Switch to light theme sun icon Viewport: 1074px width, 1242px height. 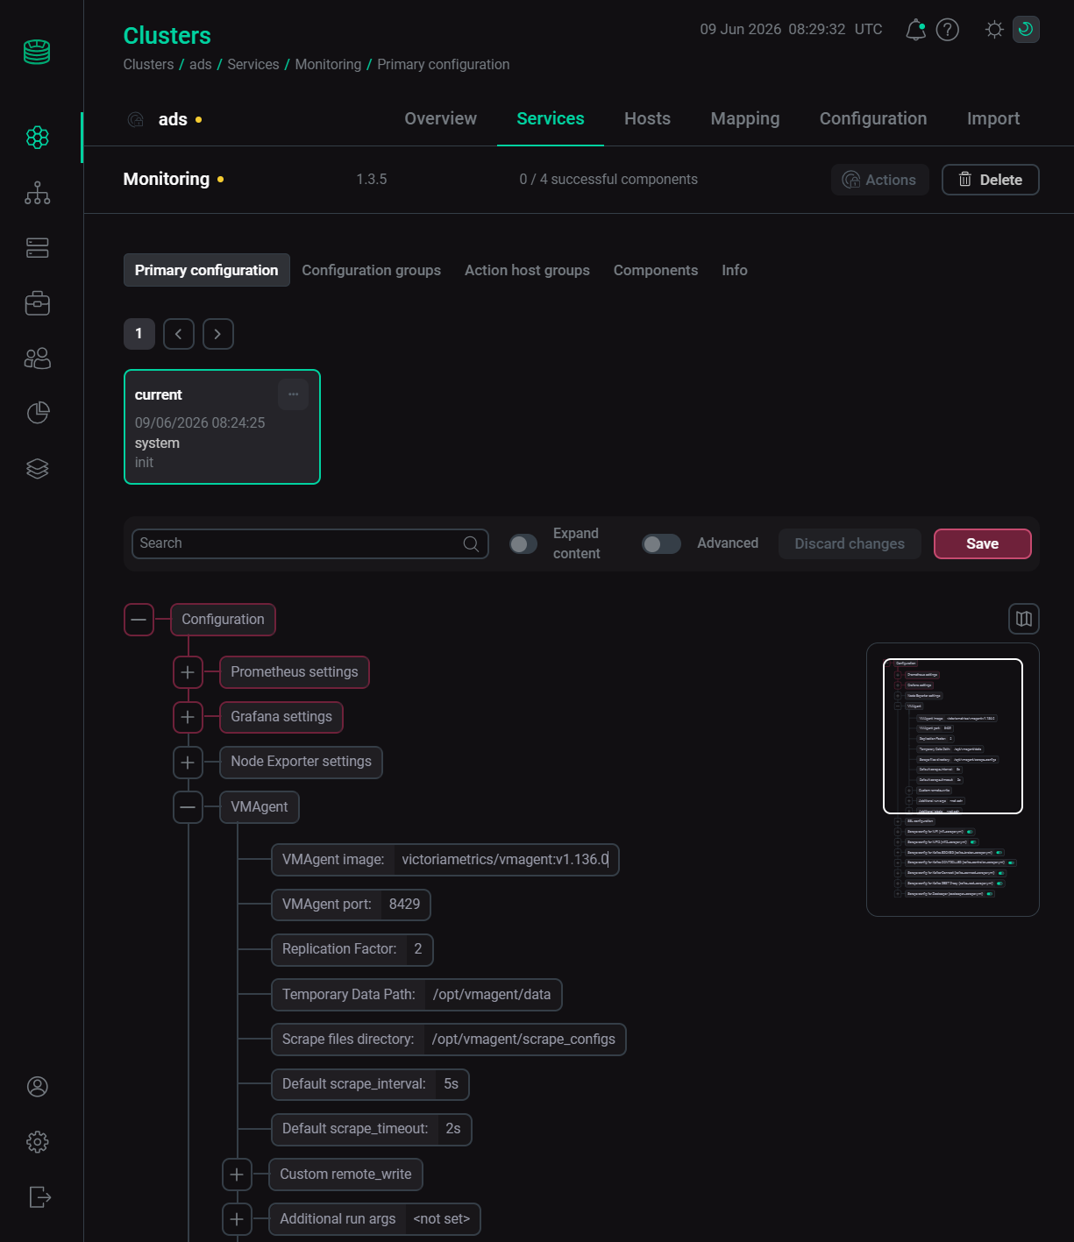994,30
